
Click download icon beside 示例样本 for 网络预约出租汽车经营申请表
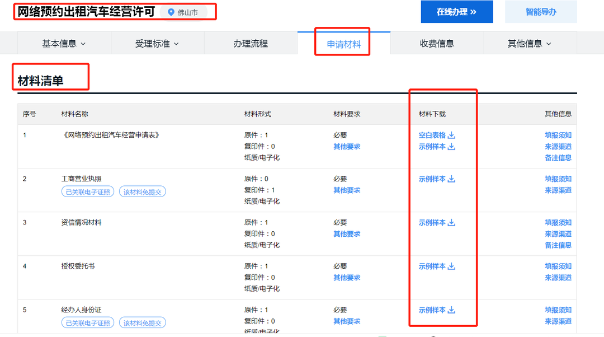[x=452, y=147]
